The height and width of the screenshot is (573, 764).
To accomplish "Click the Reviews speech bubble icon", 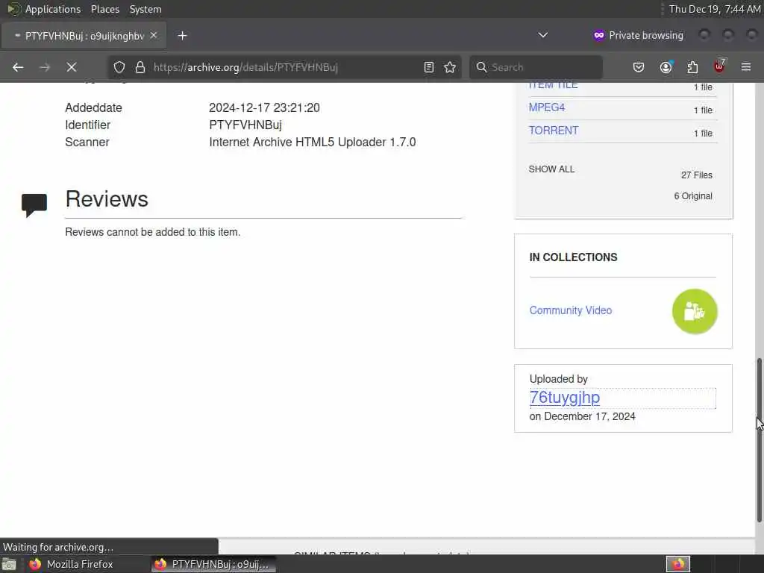I will click(x=34, y=204).
